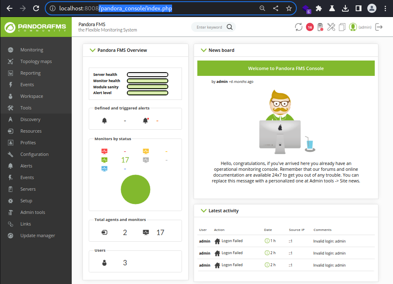Click the (admin) user link
The width and height of the screenshot is (393, 284).
(x=365, y=27)
